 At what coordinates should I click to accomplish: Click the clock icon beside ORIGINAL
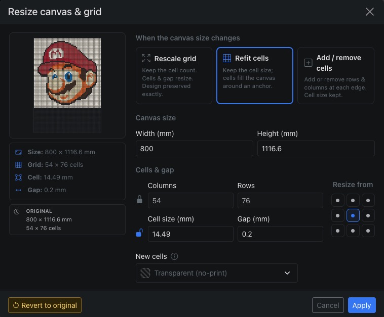coord(16,212)
